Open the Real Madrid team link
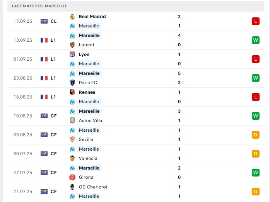Image resolution: width=270 pixels, height=202 pixels. (x=92, y=17)
